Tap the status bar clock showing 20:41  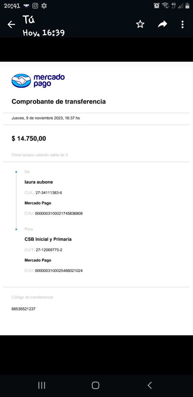click(12, 6)
